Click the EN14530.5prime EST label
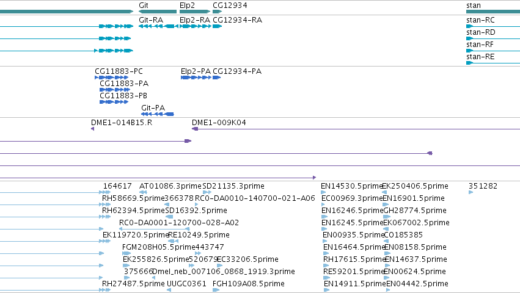520x293 pixels. 351,186
